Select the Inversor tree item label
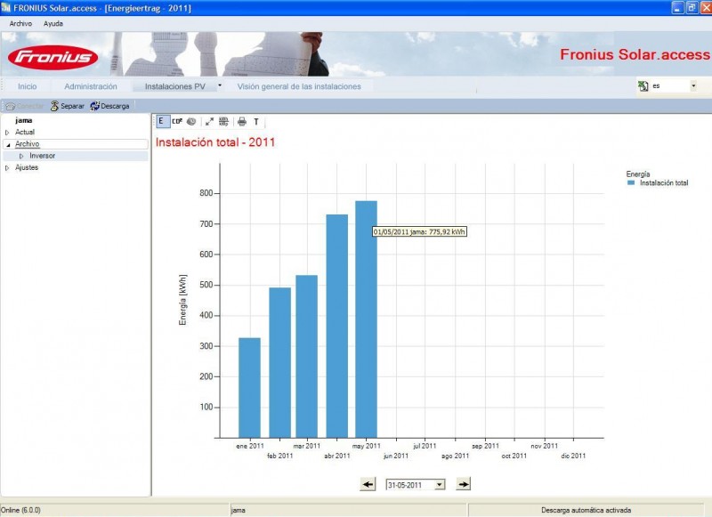The image size is (712, 517). [x=42, y=156]
